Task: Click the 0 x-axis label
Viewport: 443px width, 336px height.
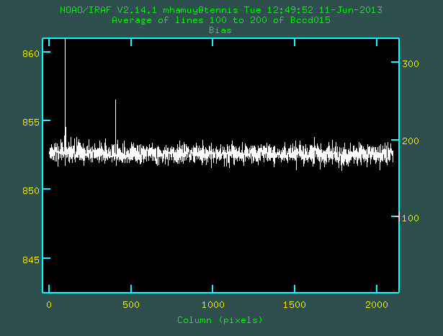Action: 49,304
